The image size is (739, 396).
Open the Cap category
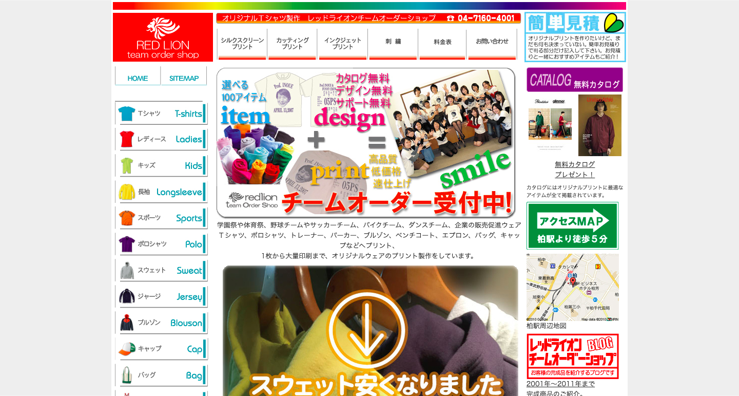point(127,349)
